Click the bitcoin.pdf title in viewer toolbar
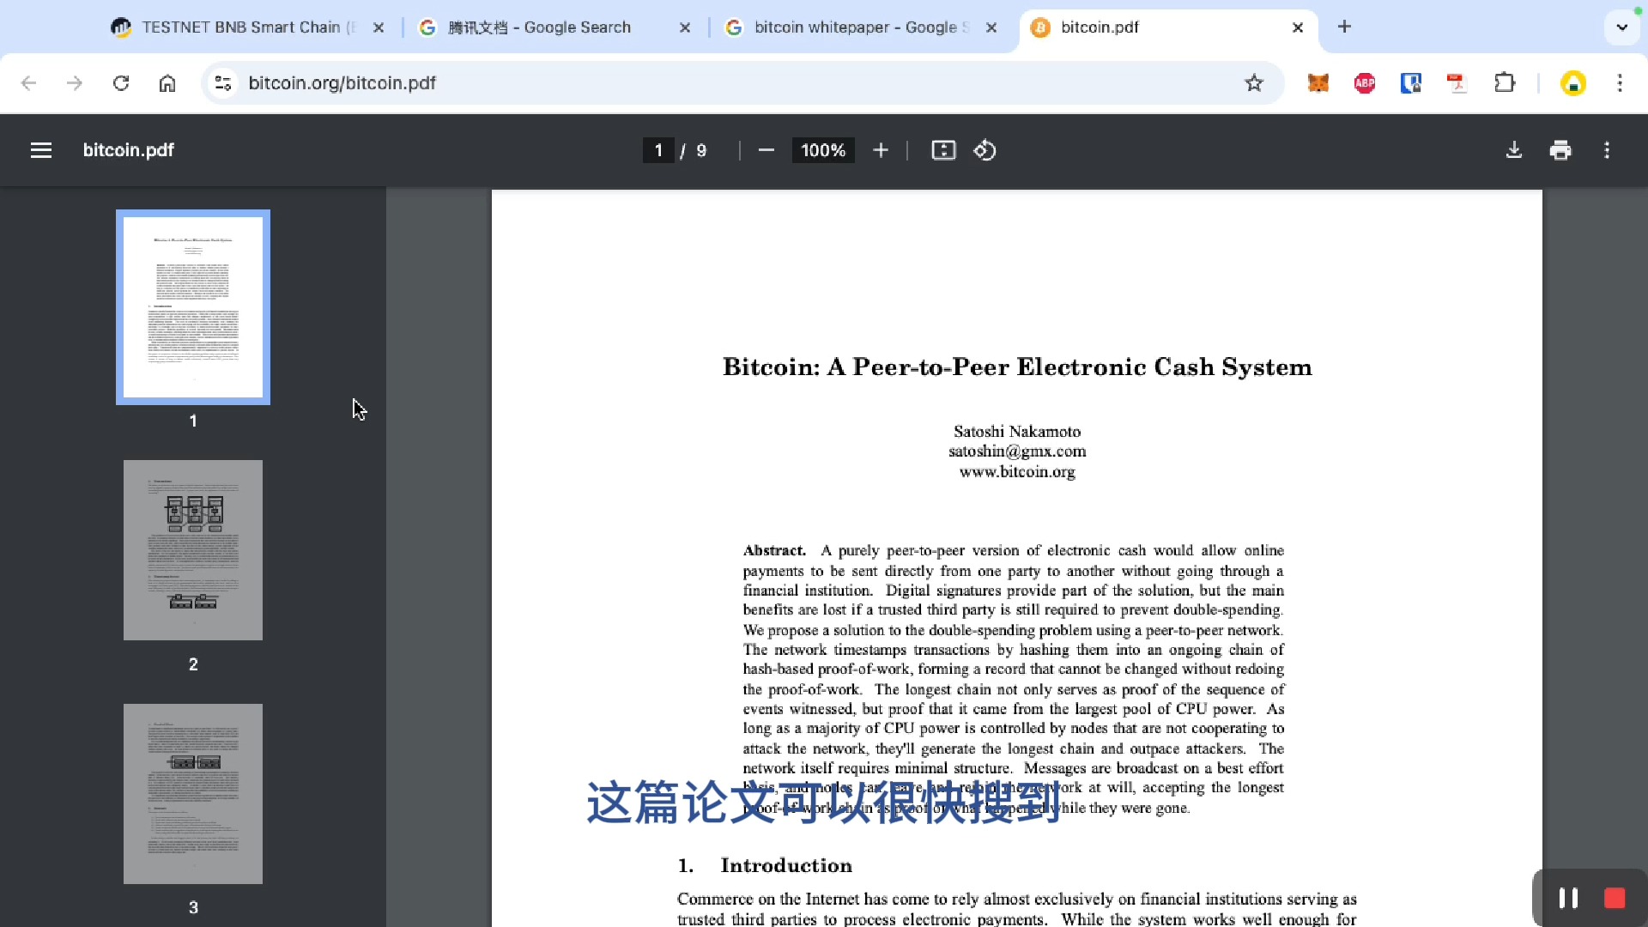Screen dimensions: 1648x927 coord(129,150)
